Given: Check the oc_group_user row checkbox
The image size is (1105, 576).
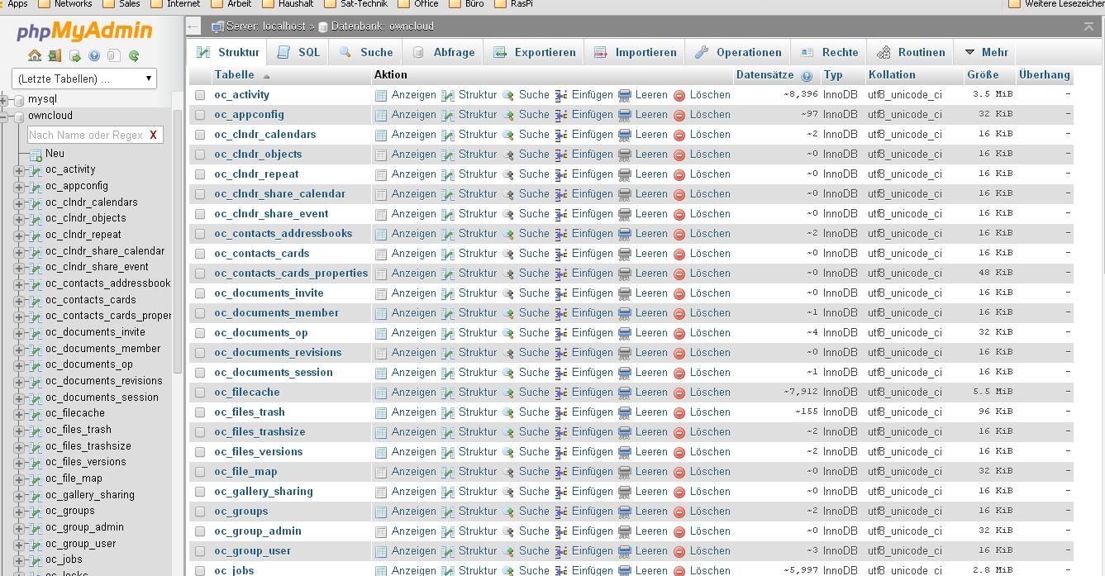Looking at the screenshot, I should (x=200, y=551).
